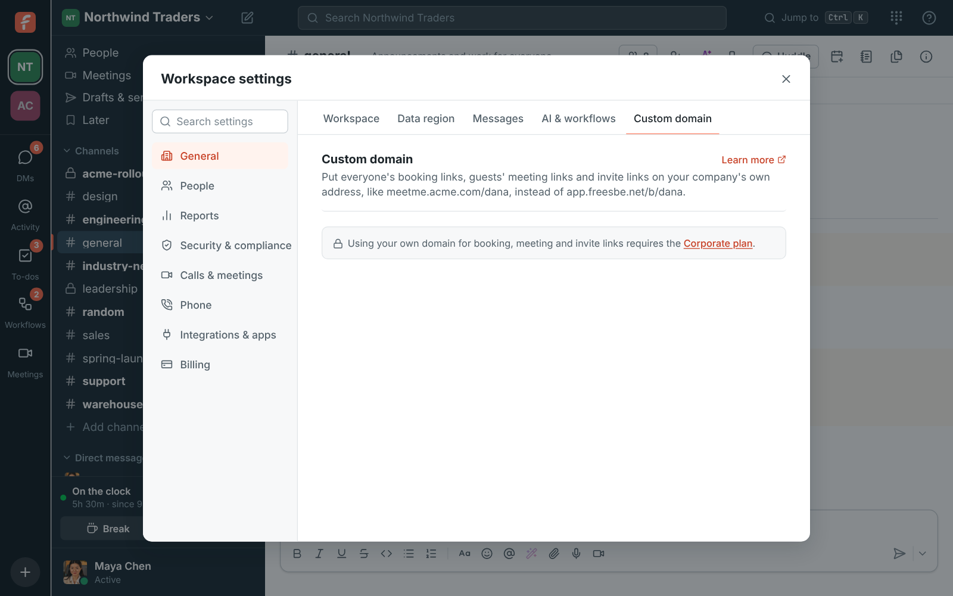
Task: Open Meetings in the left rail
Action: point(25,361)
